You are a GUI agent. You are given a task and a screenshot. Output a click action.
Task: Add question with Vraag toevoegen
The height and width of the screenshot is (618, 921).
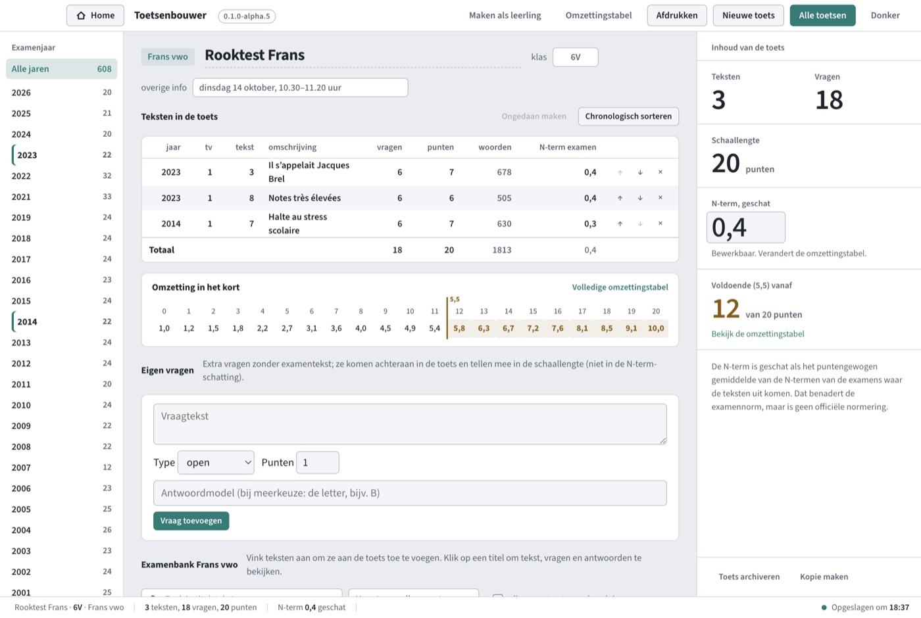coord(191,521)
